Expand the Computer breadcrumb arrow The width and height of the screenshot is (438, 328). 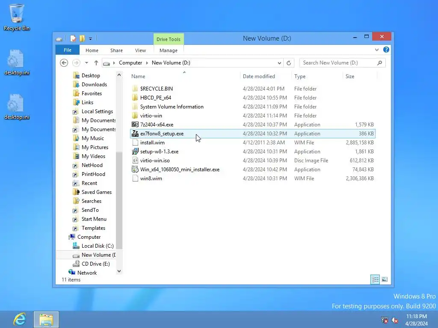[147, 63]
